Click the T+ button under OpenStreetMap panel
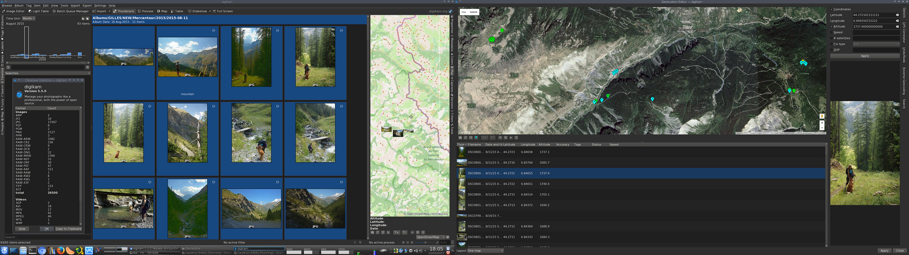 [396, 232]
